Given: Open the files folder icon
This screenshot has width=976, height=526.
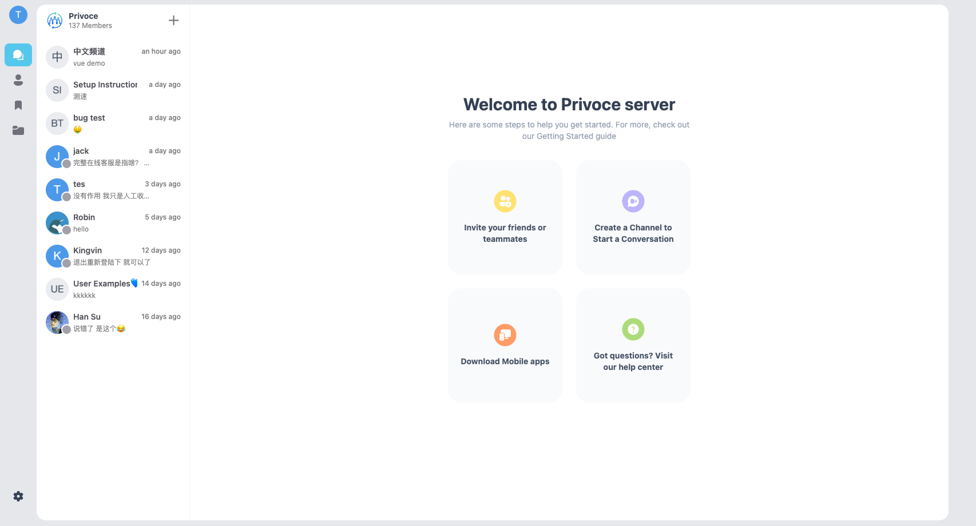Looking at the screenshot, I should click(18, 130).
